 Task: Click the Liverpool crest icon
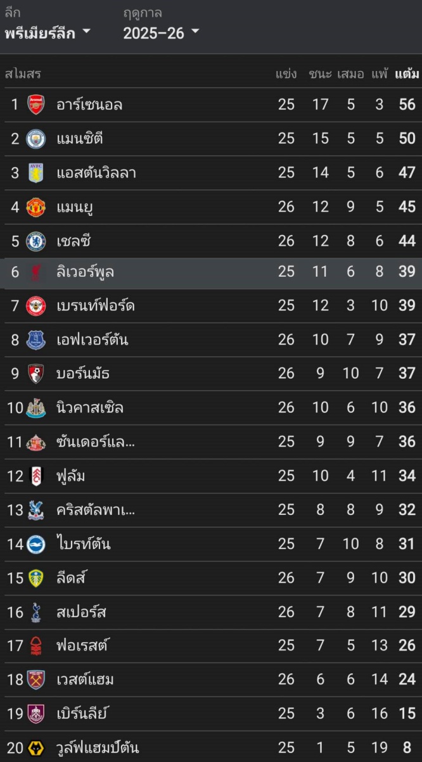pyautogui.click(x=36, y=273)
